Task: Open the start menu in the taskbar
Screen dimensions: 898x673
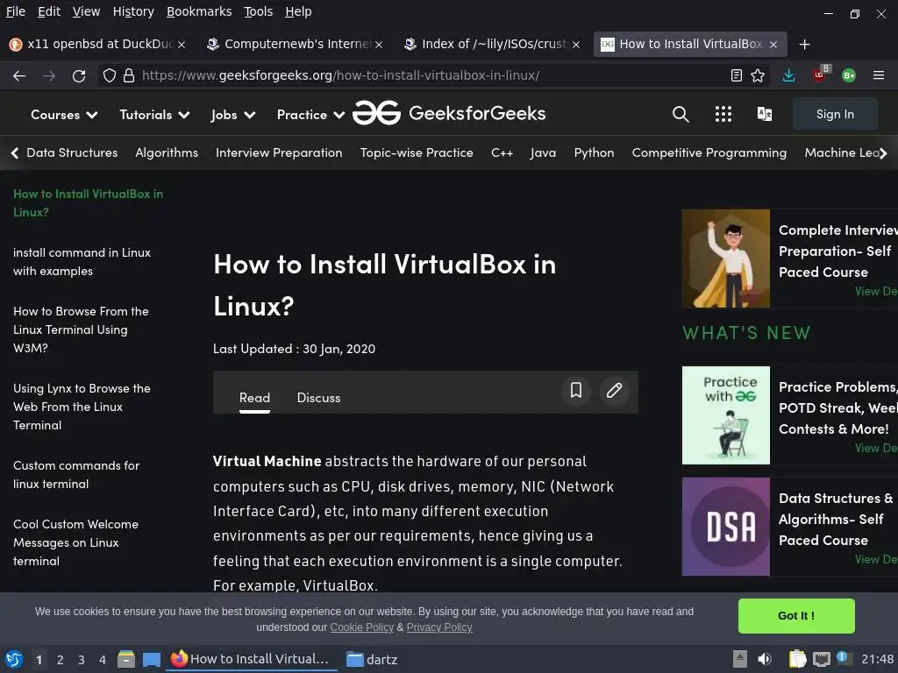Action: coord(14,659)
